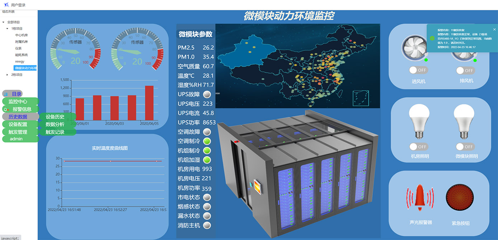The image size is (498, 240).
Task: Toggle the 进风机 OFF switch
Action: (418, 70)
